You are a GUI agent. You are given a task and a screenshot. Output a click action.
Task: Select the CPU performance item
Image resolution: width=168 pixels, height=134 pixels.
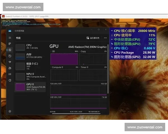tap(31, 47)
